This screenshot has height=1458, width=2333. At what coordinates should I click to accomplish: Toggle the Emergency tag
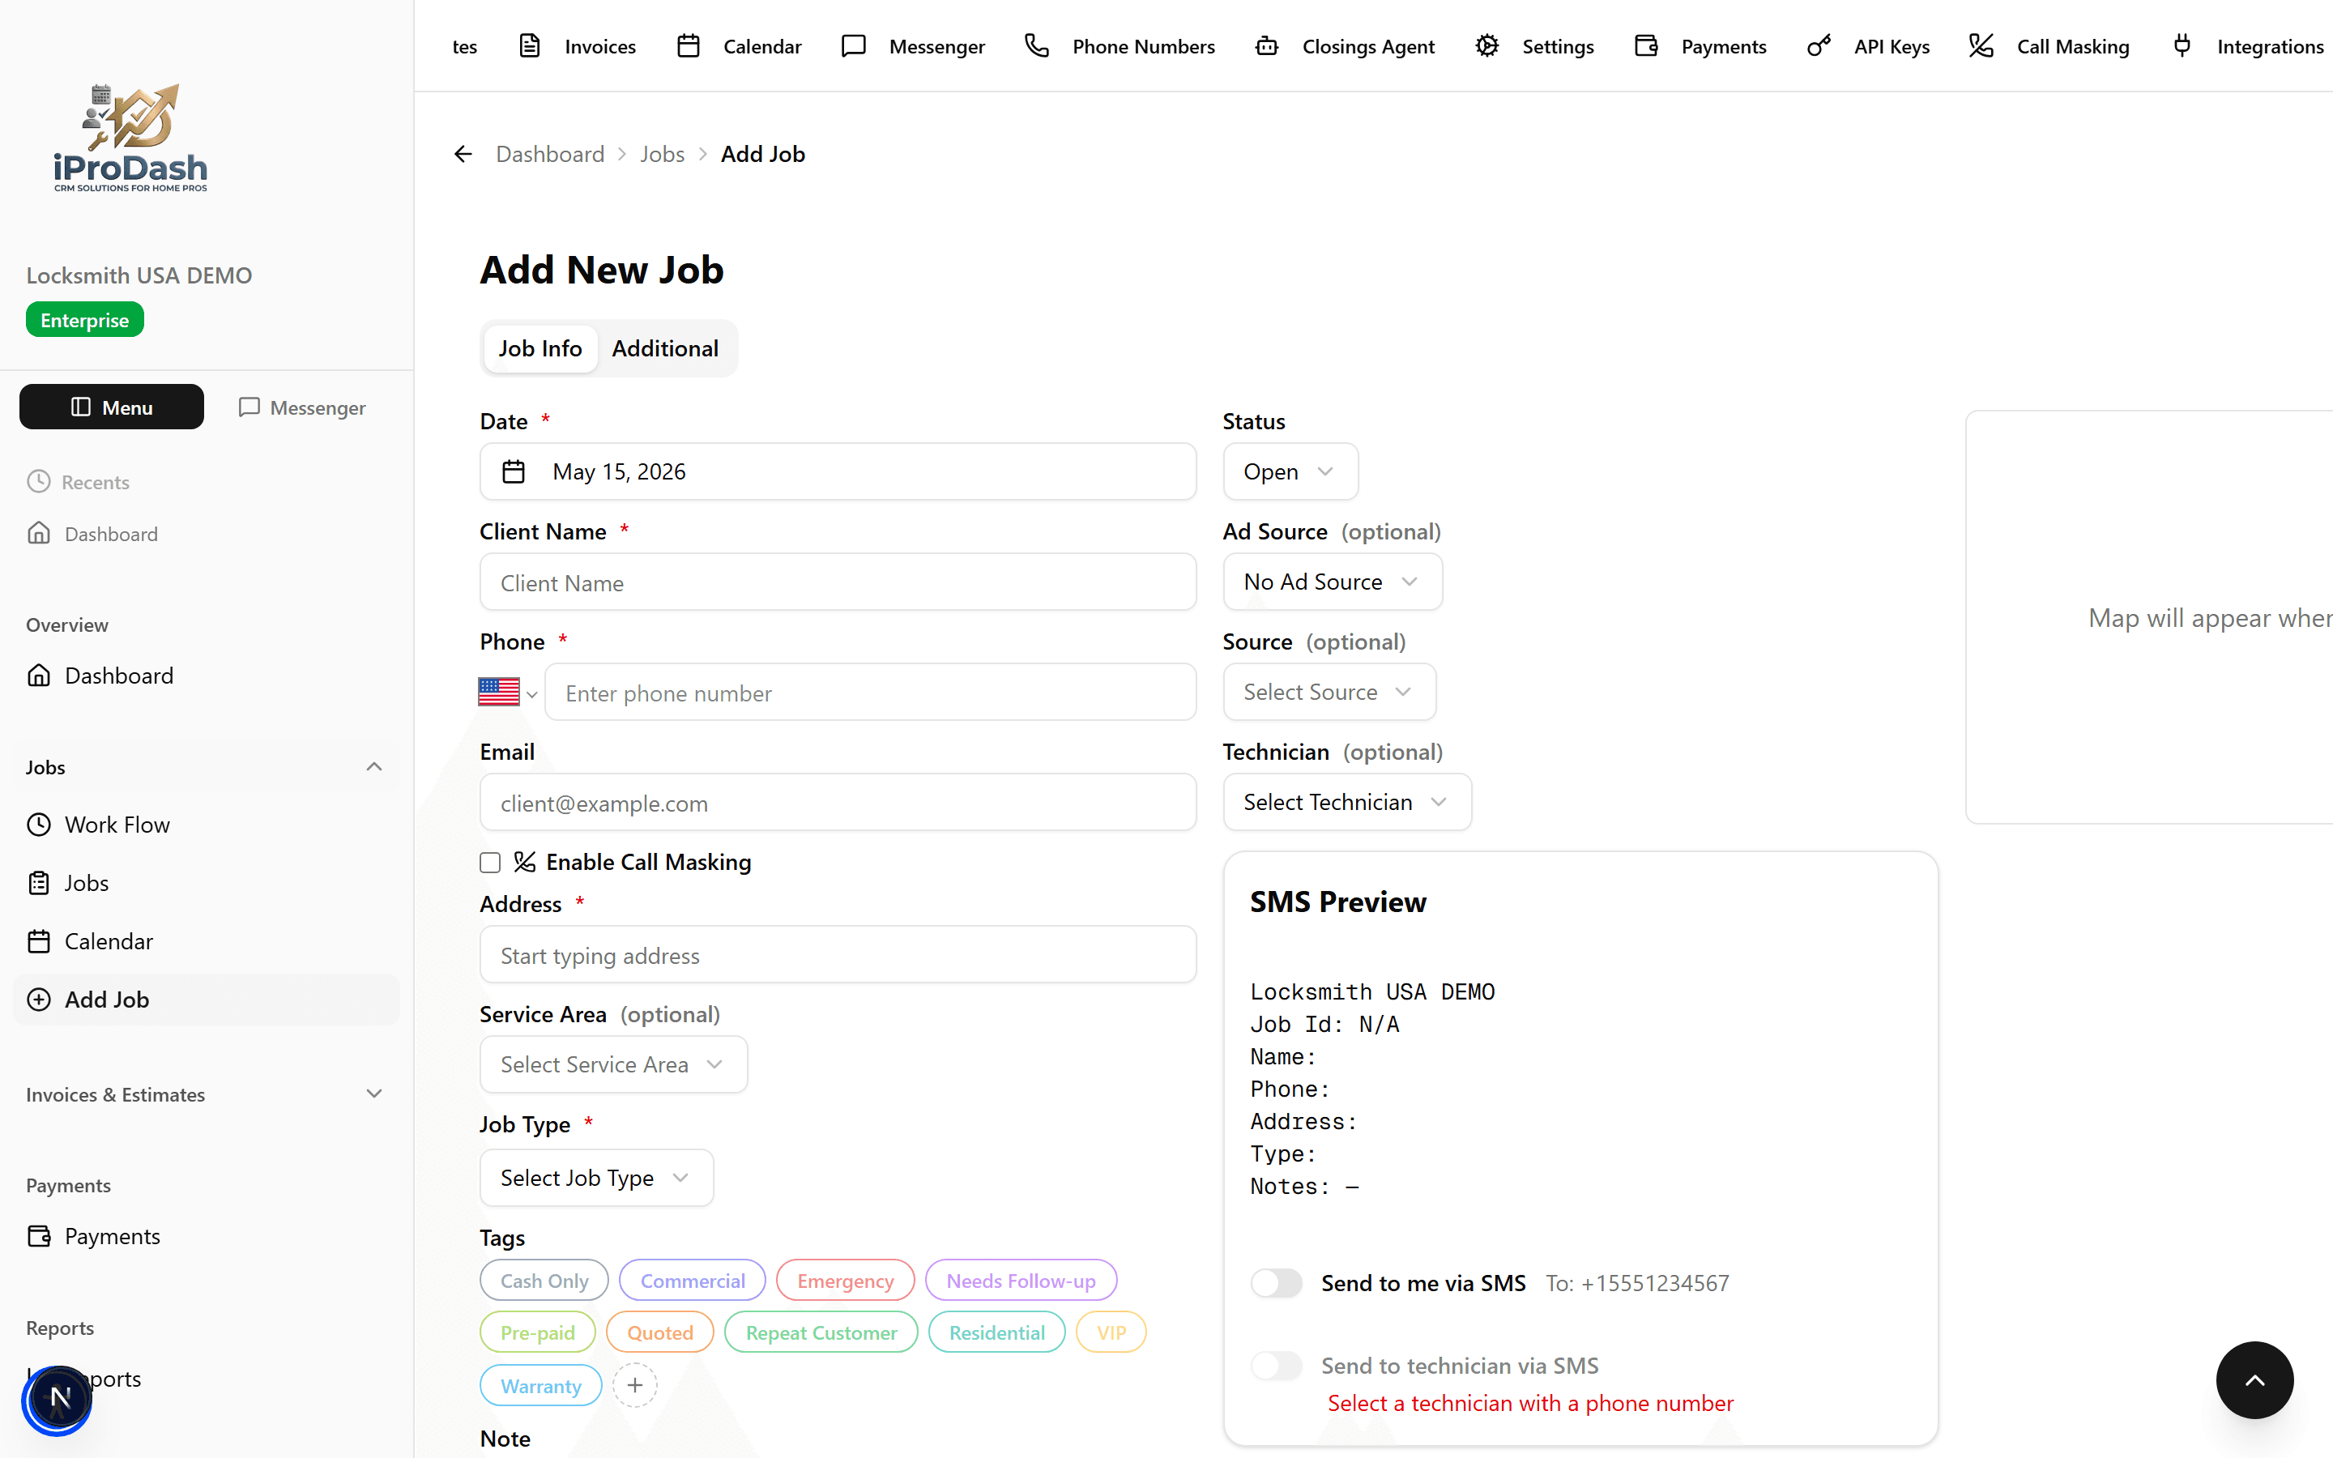[846, 1280]
